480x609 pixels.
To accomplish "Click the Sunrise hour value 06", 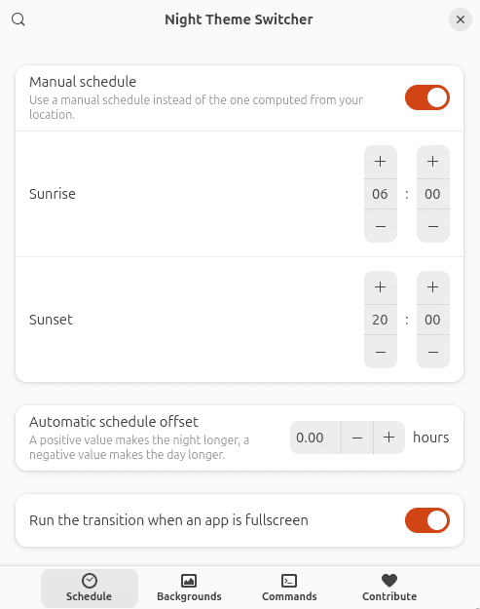I will click(x=381, y=194).
